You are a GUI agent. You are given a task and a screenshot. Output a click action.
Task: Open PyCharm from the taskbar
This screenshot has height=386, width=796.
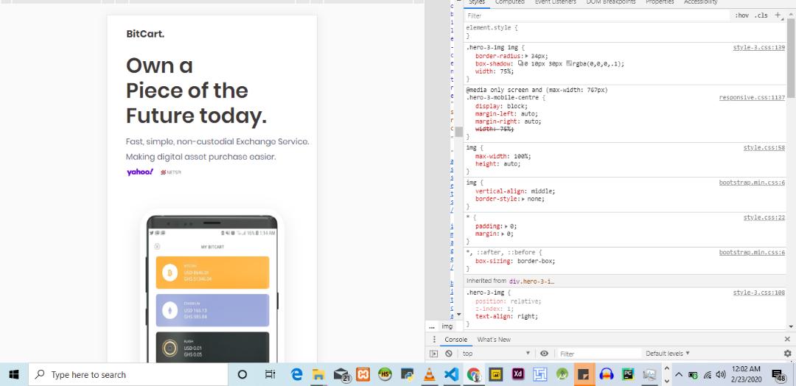click(628, 375)
